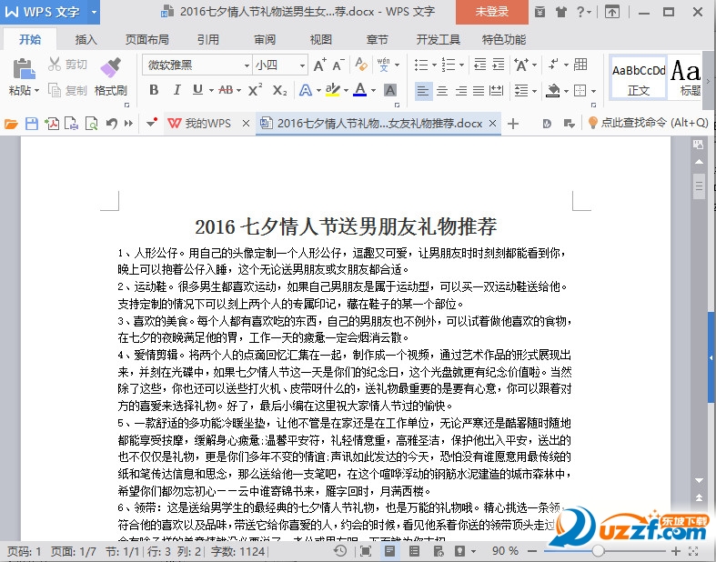The width and height of the screenshot is (716, 562).
Task: Activate the Format Painter brush
Action: click(x=110, y=67)
